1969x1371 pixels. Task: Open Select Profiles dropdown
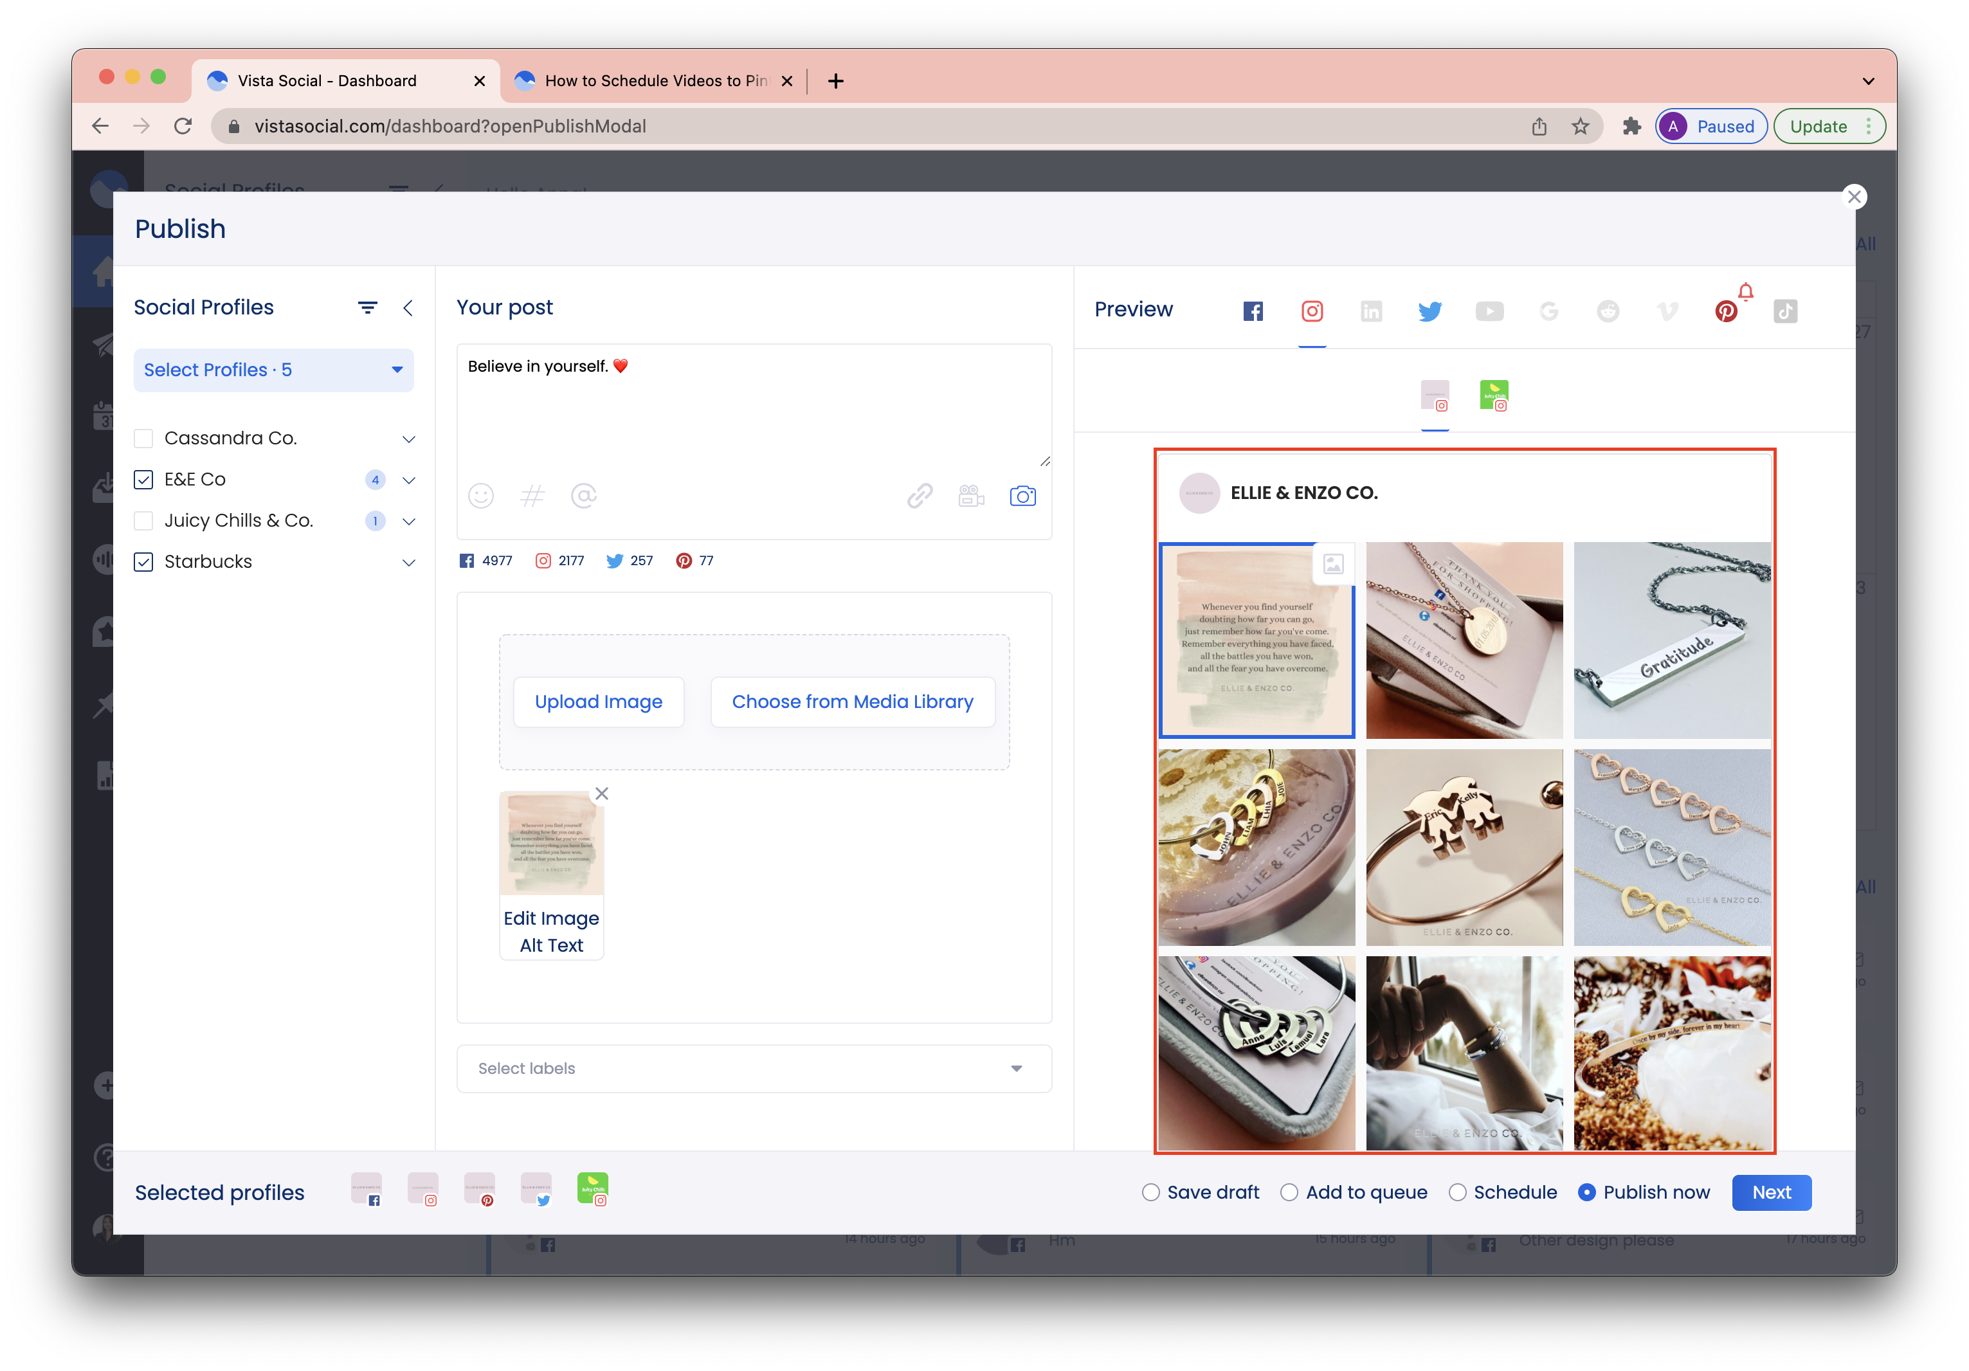click(x=273, y=370)
